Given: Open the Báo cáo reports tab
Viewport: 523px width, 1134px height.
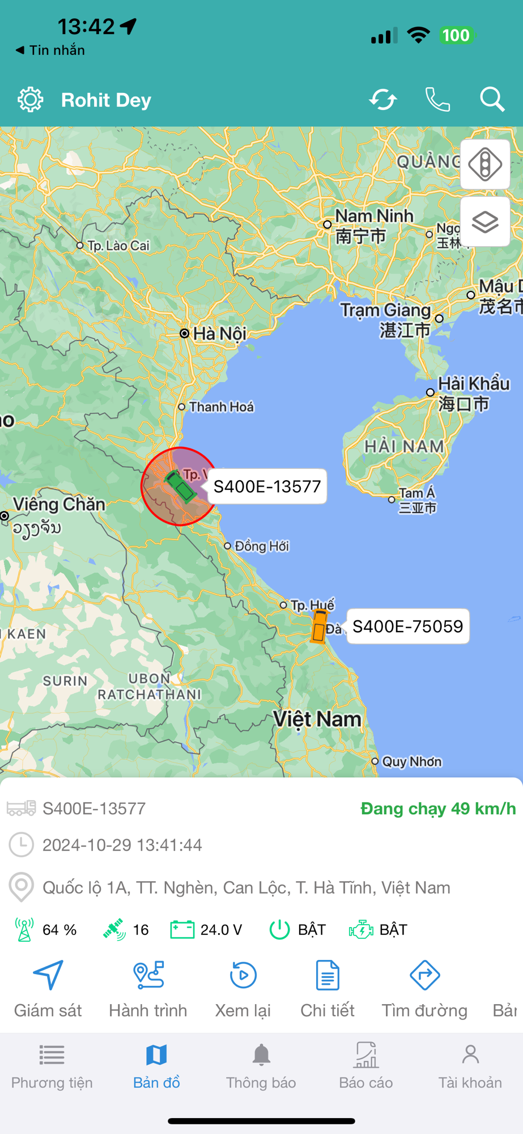Looking at the screenshot, I should coord(366,1067).
